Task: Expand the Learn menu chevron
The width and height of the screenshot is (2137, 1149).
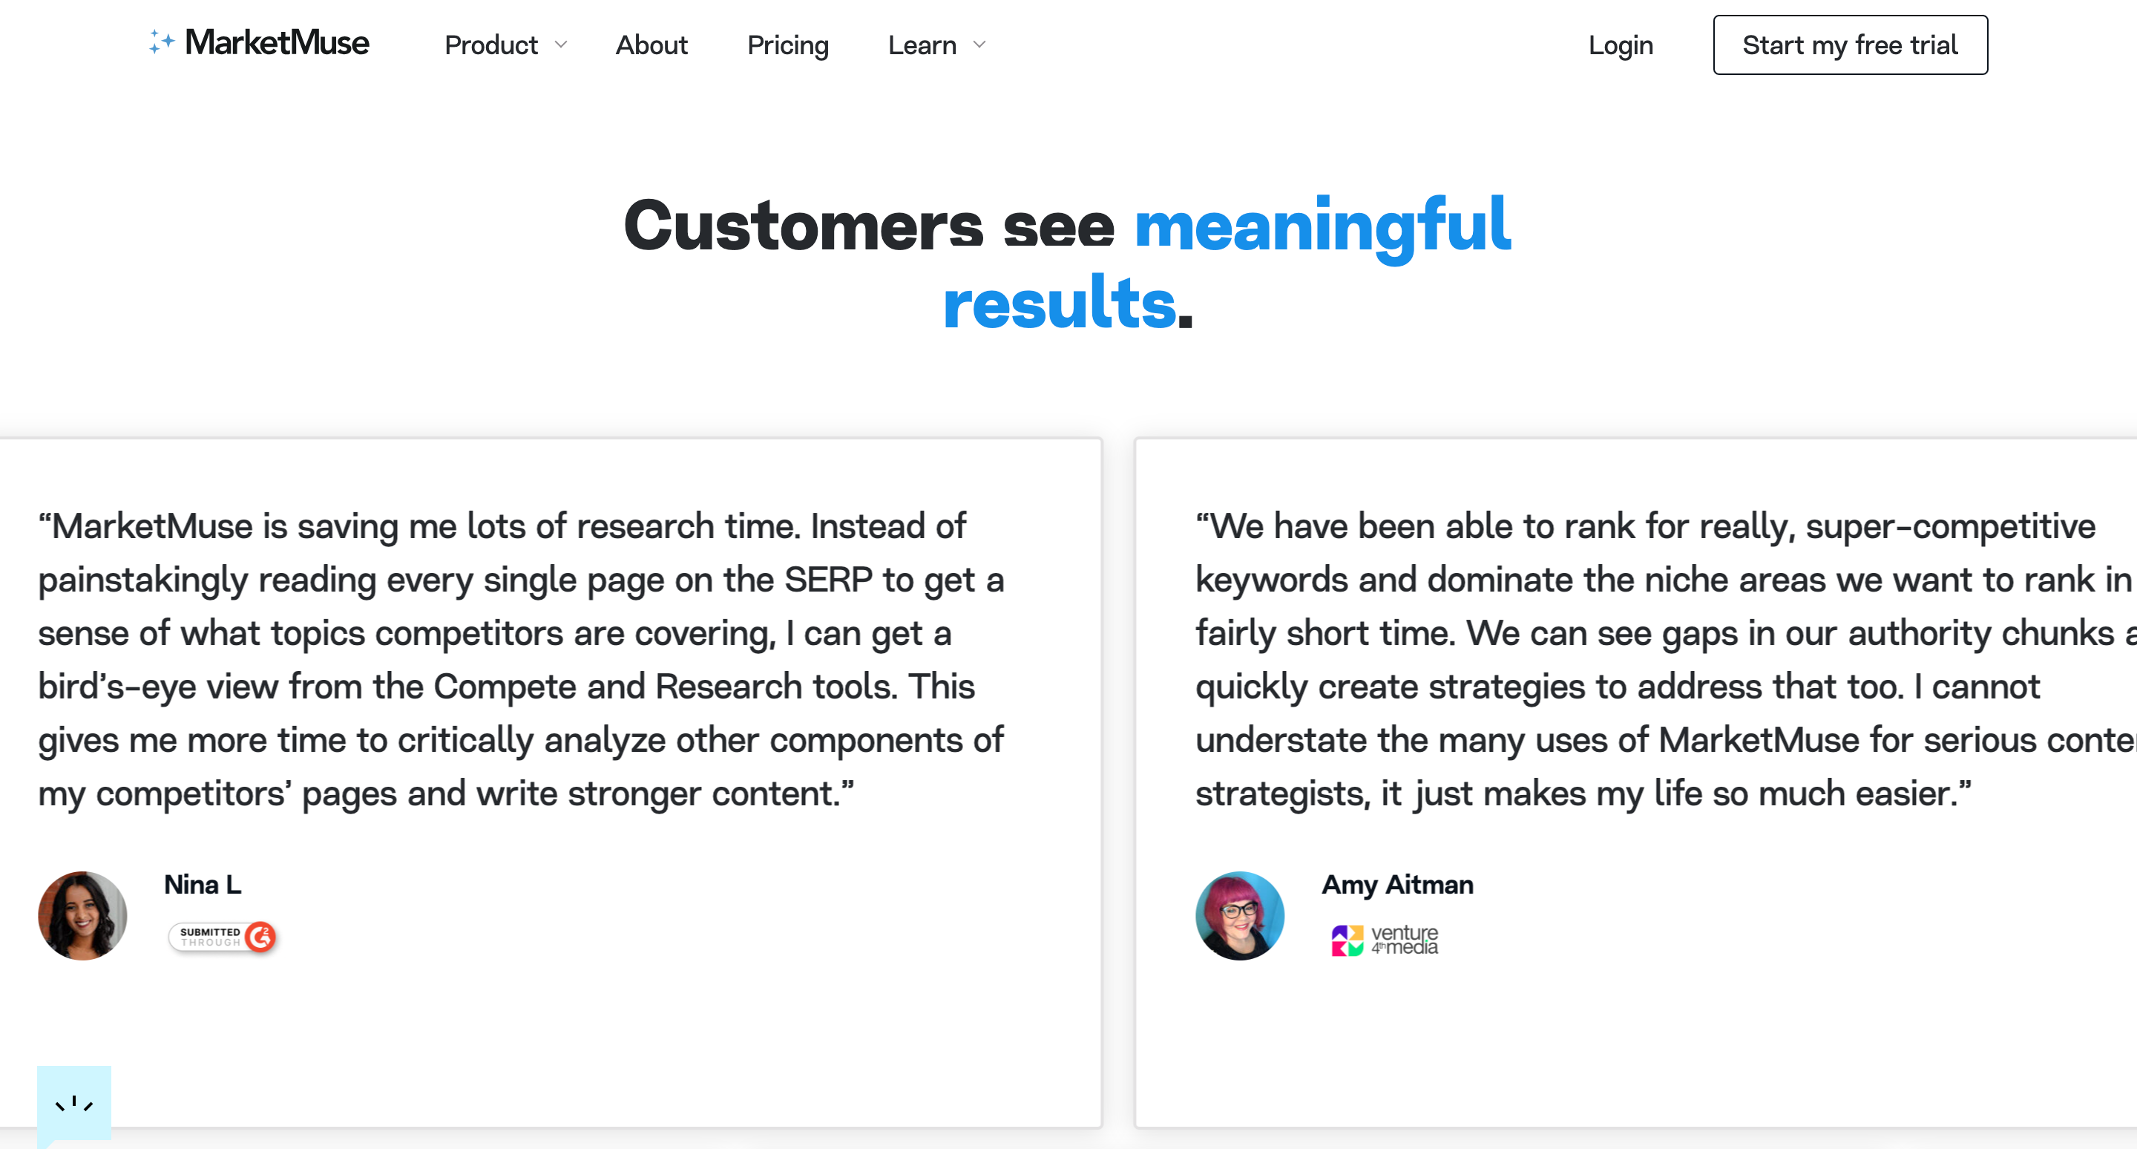Action: 979,45
